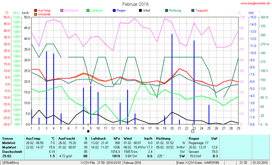The image size is (272, 165).
Task: Select the Luftdruck column header in table
Action: tap(97, 138)
